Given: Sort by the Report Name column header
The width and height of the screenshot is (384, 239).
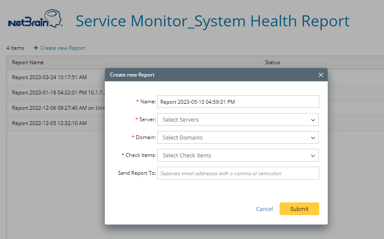Looking at the screenshot, I should click(x=28, y=63).
